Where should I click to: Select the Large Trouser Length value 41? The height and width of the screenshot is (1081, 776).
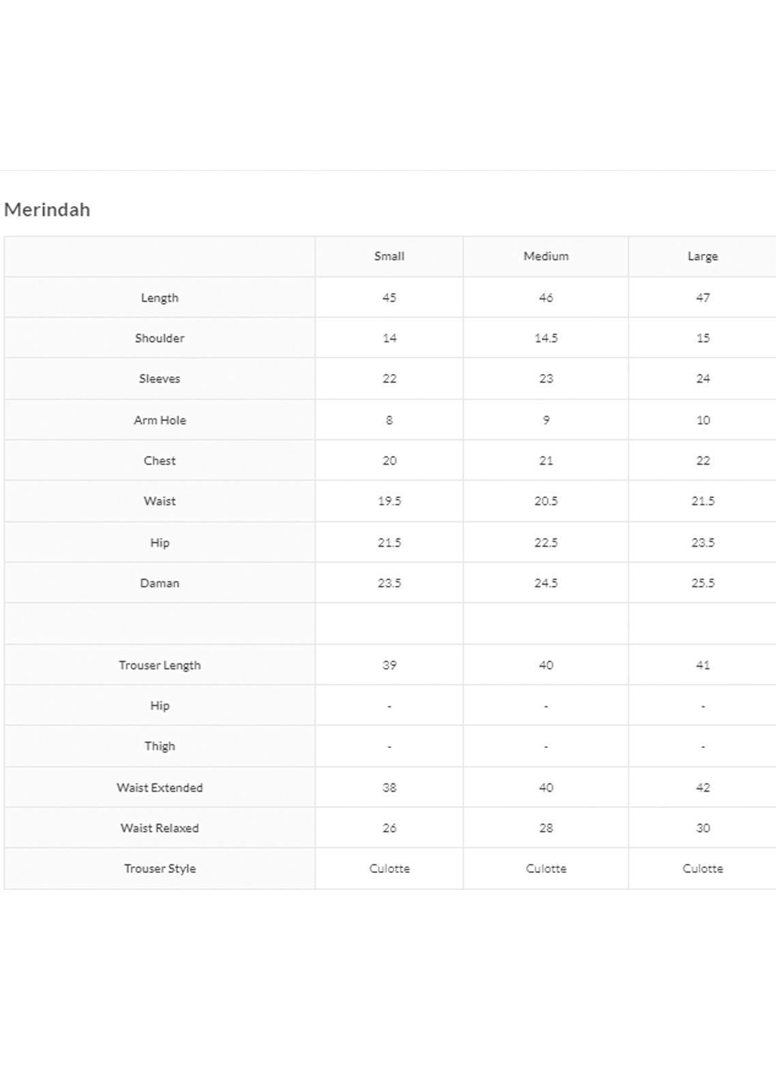click(x=702, y=665)
